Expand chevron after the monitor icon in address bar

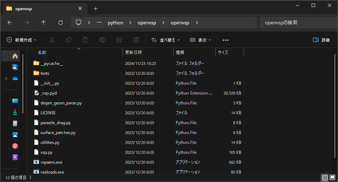[x=89, y=23]
